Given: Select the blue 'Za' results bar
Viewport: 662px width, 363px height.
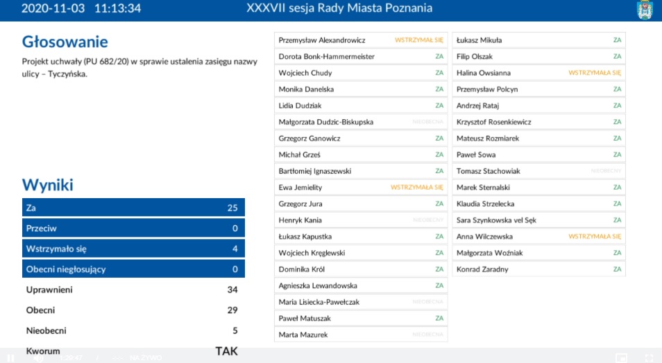Looking at the screenshot, I should 133,207.
